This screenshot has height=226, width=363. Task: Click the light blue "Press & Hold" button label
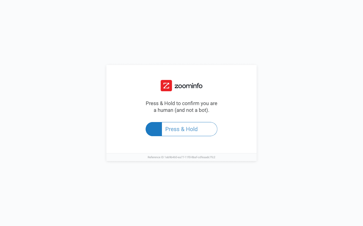point(181,129)
